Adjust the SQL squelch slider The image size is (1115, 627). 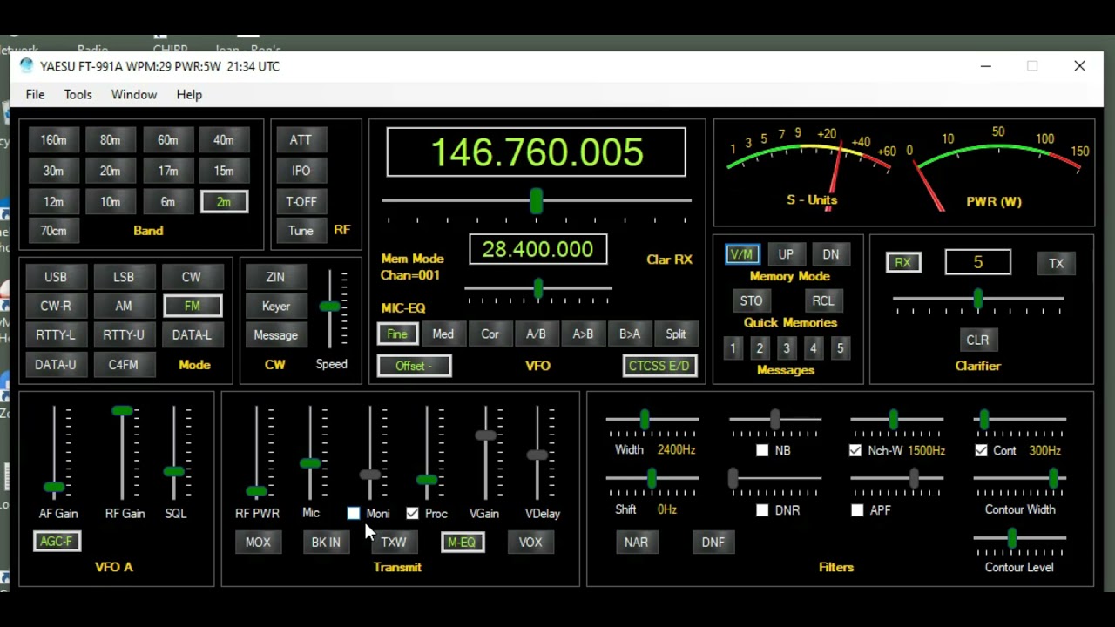pyautogui.click(x=174, y=471)
